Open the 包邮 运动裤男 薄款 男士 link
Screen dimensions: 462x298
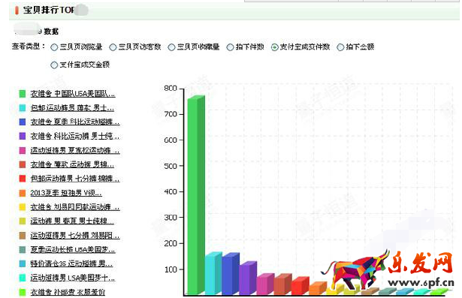(x=72, y=108)
